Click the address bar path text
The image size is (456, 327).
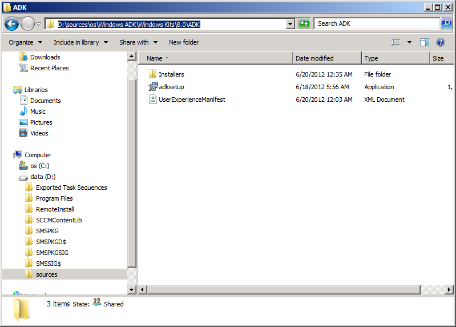(x=129, y=25)
